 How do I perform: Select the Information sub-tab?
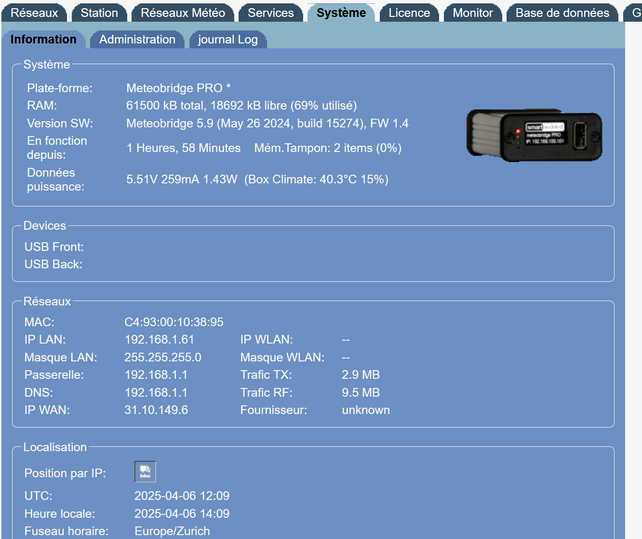(43, 40)
